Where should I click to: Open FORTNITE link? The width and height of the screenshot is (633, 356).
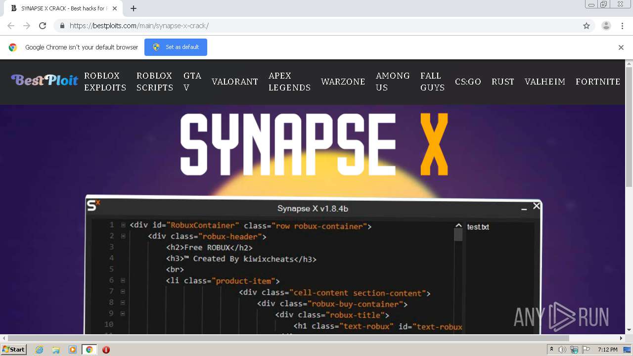click(598, 82)
